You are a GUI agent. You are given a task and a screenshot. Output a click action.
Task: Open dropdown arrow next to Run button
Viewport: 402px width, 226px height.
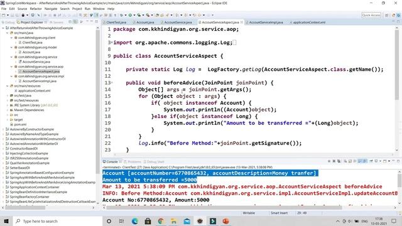tap(134, 15)
